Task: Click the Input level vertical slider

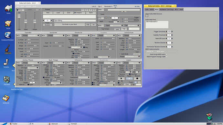Action: [26, 21]
